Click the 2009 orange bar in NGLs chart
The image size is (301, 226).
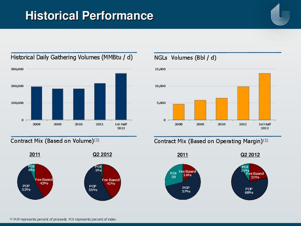[200, 110]
